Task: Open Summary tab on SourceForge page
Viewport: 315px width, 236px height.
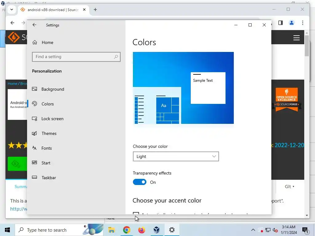Action: tap(21, 187)
